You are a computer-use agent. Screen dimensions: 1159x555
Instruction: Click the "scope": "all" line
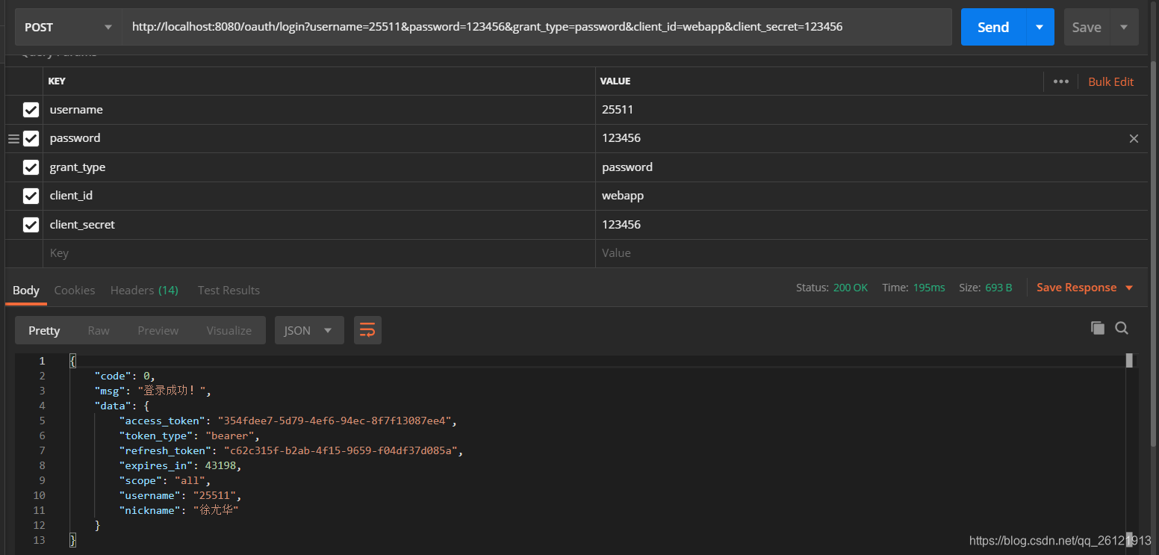pyautogui.click(x=164, y=480)
